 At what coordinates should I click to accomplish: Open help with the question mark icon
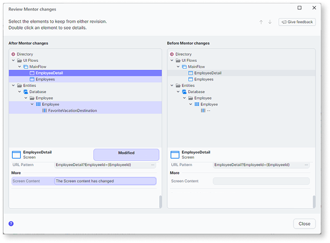11,224
